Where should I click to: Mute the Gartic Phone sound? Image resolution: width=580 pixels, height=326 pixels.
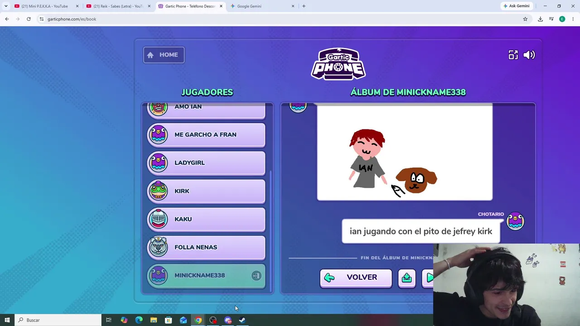point(529,55)
